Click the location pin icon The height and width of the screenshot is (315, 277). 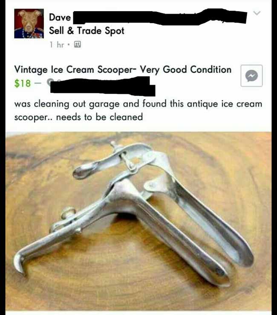[49, 82]
